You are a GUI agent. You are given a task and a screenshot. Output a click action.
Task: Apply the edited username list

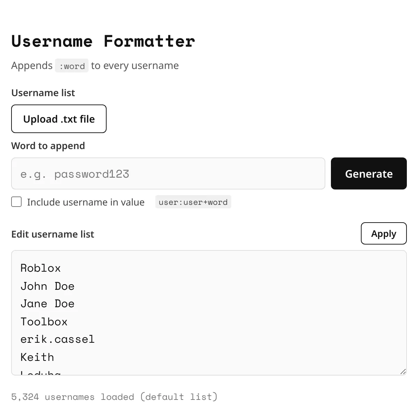(384, 233)
